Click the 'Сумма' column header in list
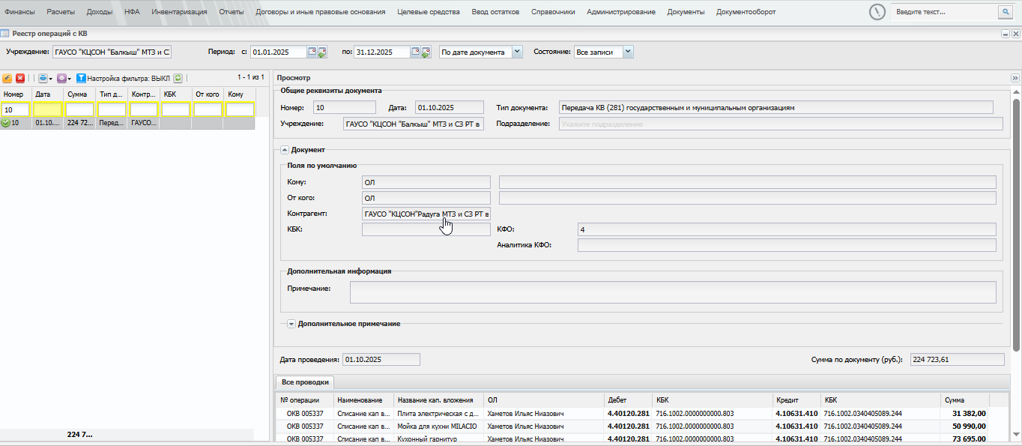1022x446 pixels. pos(79,94)
